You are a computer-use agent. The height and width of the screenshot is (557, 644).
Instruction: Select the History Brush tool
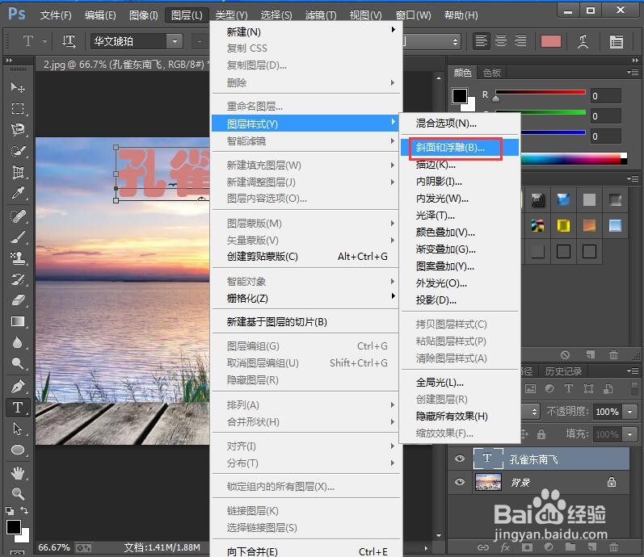point(17,279)
